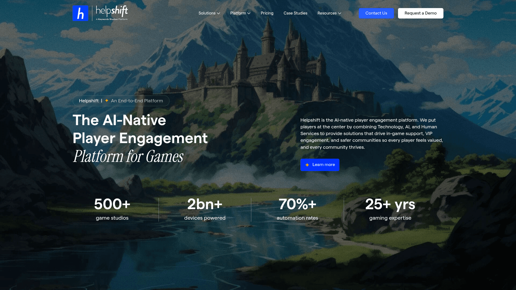Screen dimensions: 516x290
Task: Click the Helpshift description paragraph
Action: click(x=372, y=133)
